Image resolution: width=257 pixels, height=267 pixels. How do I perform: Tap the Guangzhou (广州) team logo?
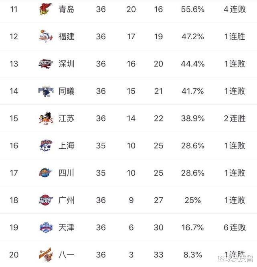click(x=46, y=200)
